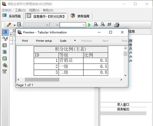This screenshot has height=126, width=153.
Task: Run query with the green play arrow
Action: (x=89, y=25)
